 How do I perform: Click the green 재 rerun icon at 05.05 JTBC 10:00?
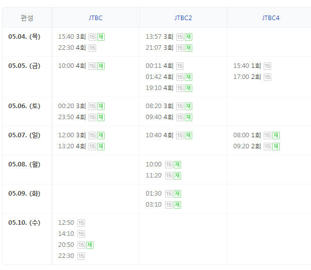pos(101,66)
